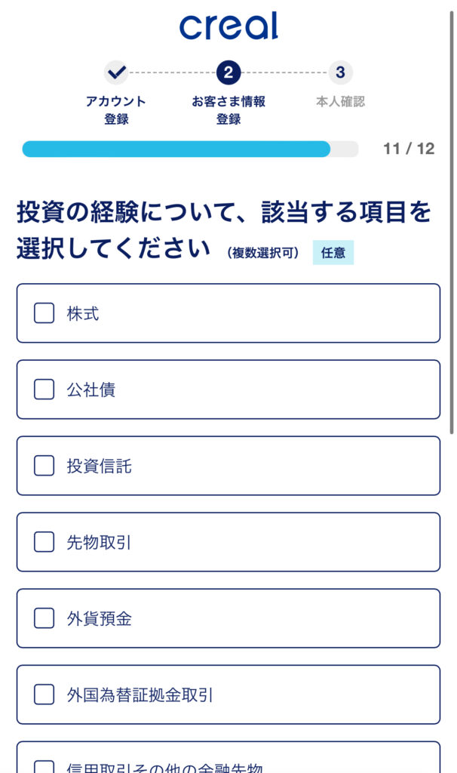
Task: Click the 任意 badge label
Action: click(333, 253)
